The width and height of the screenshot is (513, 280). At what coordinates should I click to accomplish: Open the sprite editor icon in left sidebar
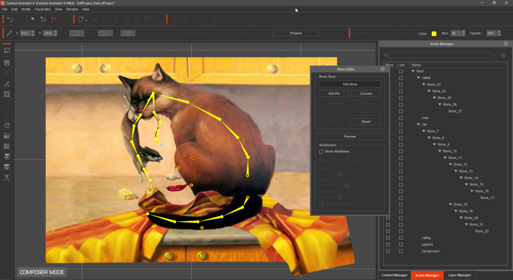click(7, 125)
